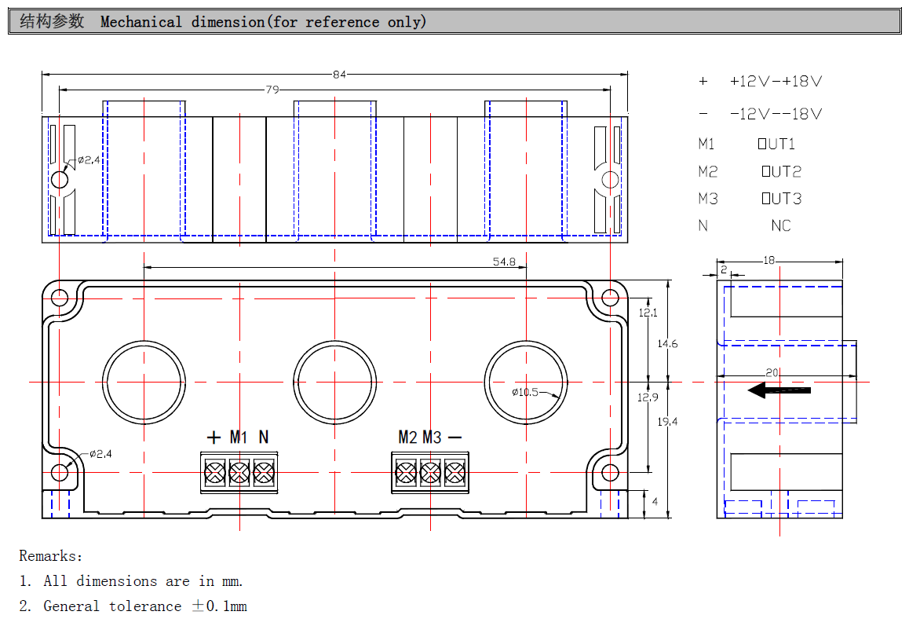This screenshot has width=909, height=626.
Task: Select the center circular aperture in front view
Action: pyautogui.click(x=334, y=383)
